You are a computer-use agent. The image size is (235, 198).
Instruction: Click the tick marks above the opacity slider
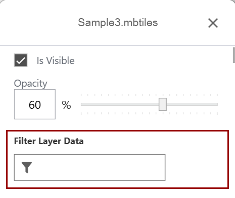(x=149, y=95)
